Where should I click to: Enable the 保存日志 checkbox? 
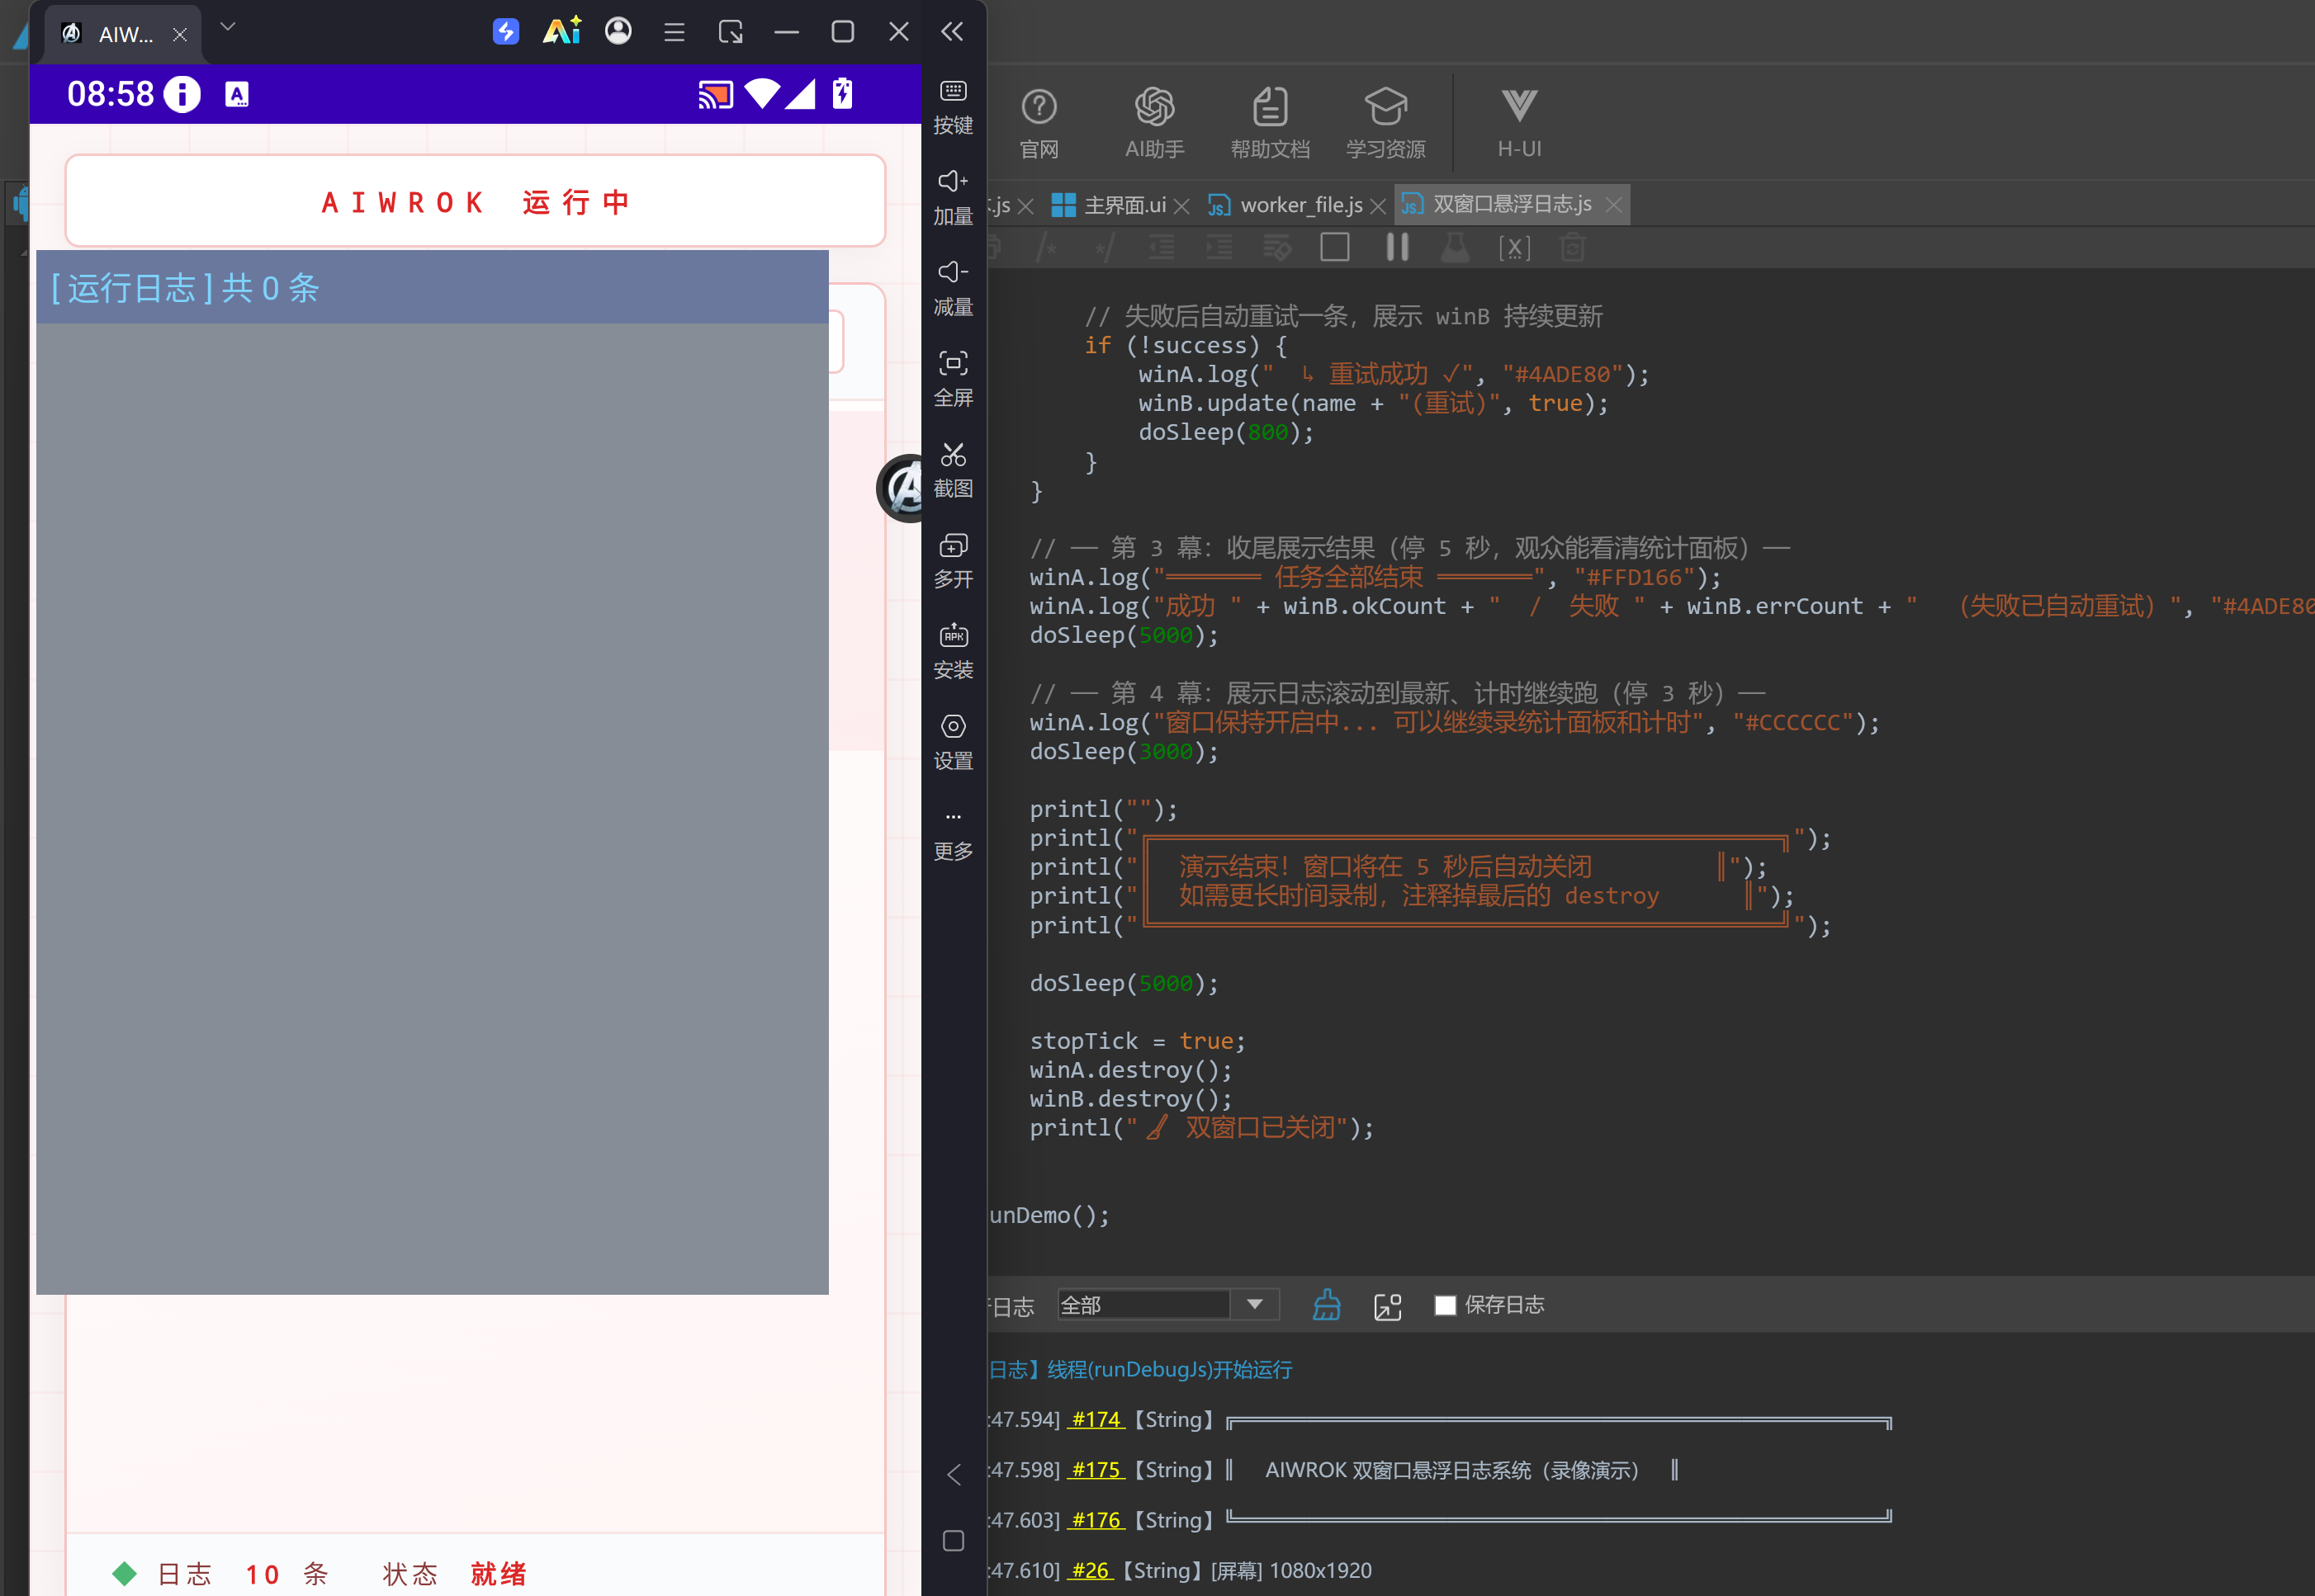[x=1445, y=1305]
